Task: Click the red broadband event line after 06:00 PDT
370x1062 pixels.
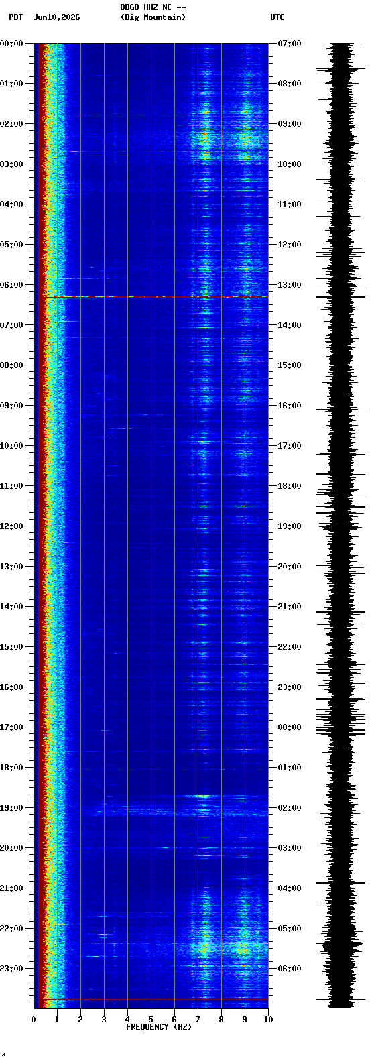Action: tap(151, 296)
